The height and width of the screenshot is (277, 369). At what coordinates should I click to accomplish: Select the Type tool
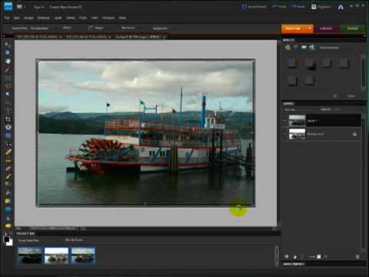coord(8,111)
